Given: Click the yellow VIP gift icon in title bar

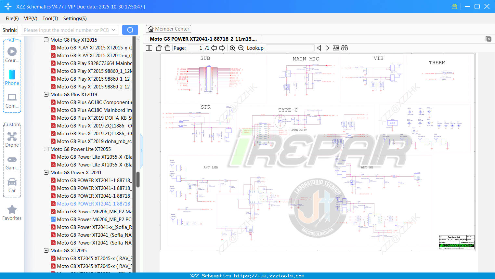Looking at the screenshot, I should click(x=454, y=7).
